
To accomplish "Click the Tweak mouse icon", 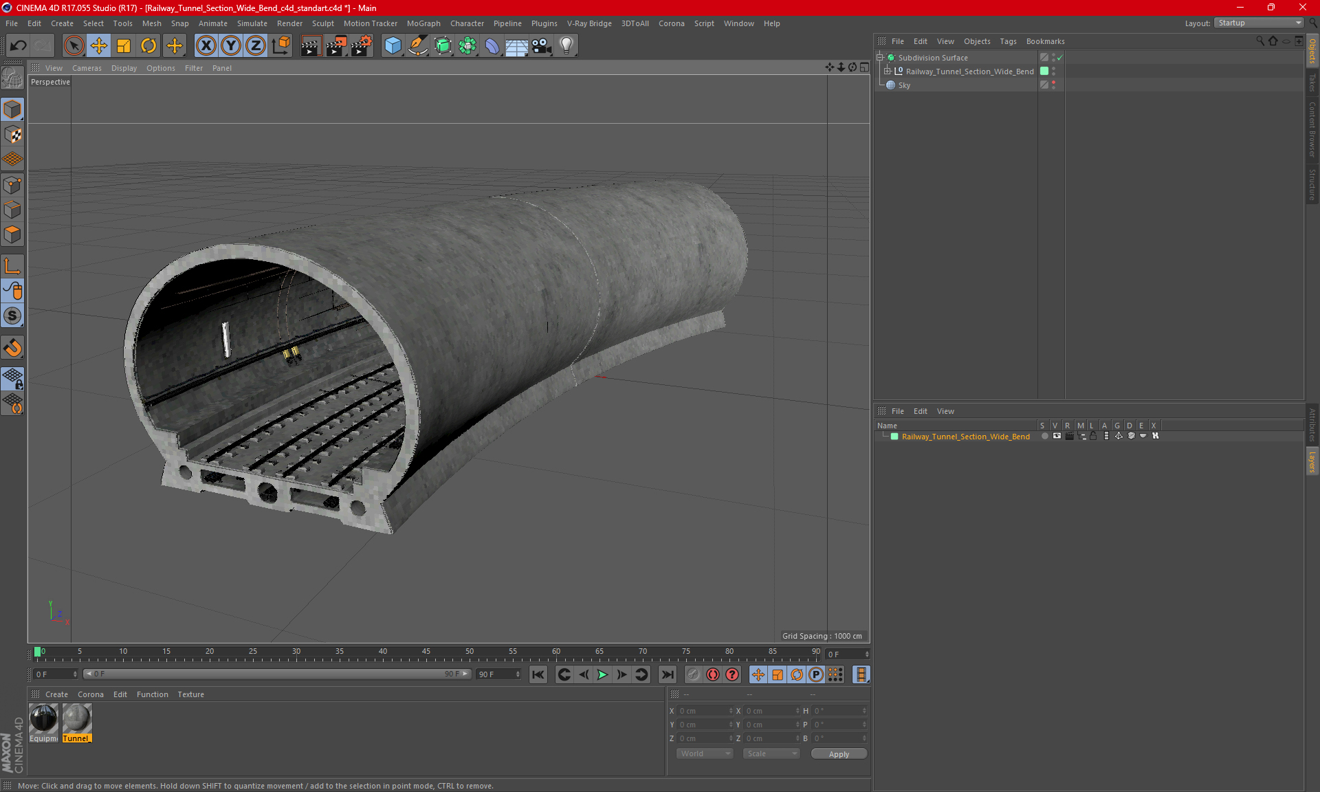I will click(12, 291).
